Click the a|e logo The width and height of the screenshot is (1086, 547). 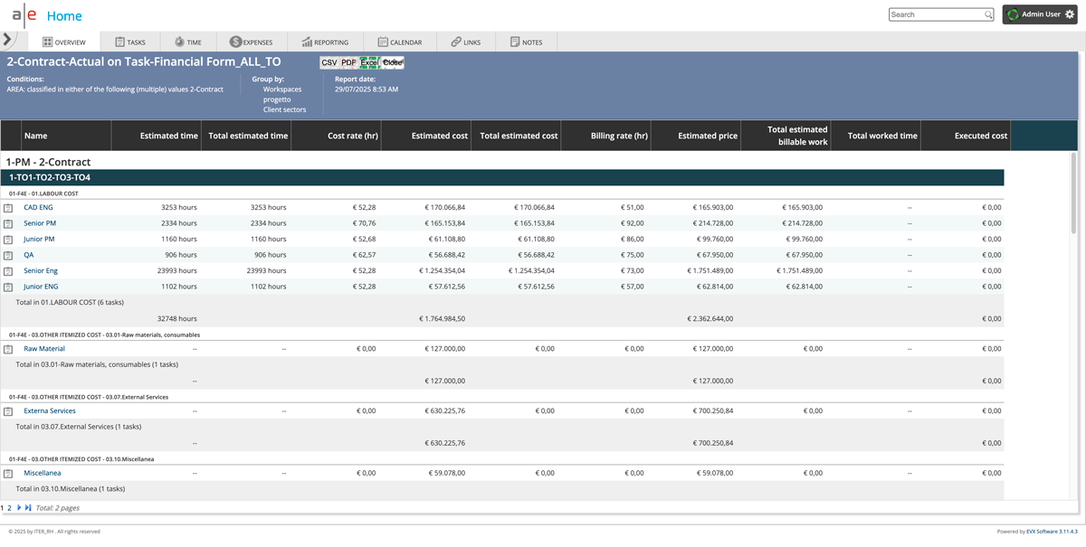[24, 15]
